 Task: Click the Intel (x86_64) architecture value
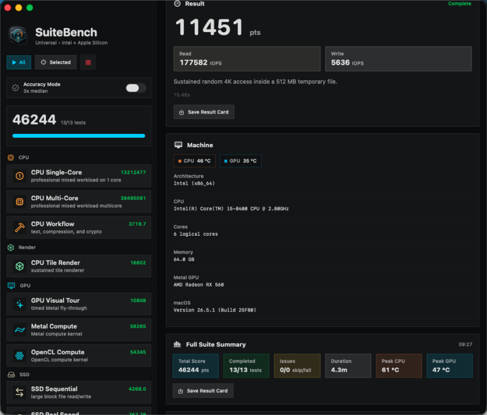pyautogui.click(x=194, y=184)
